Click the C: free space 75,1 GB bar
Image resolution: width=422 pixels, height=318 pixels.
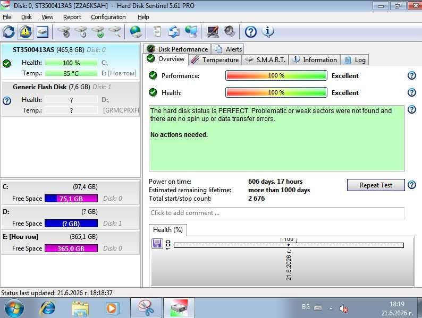71,199
